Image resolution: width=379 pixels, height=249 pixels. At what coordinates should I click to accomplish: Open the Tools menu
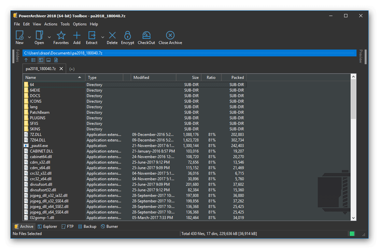click(x=65, y=24)
